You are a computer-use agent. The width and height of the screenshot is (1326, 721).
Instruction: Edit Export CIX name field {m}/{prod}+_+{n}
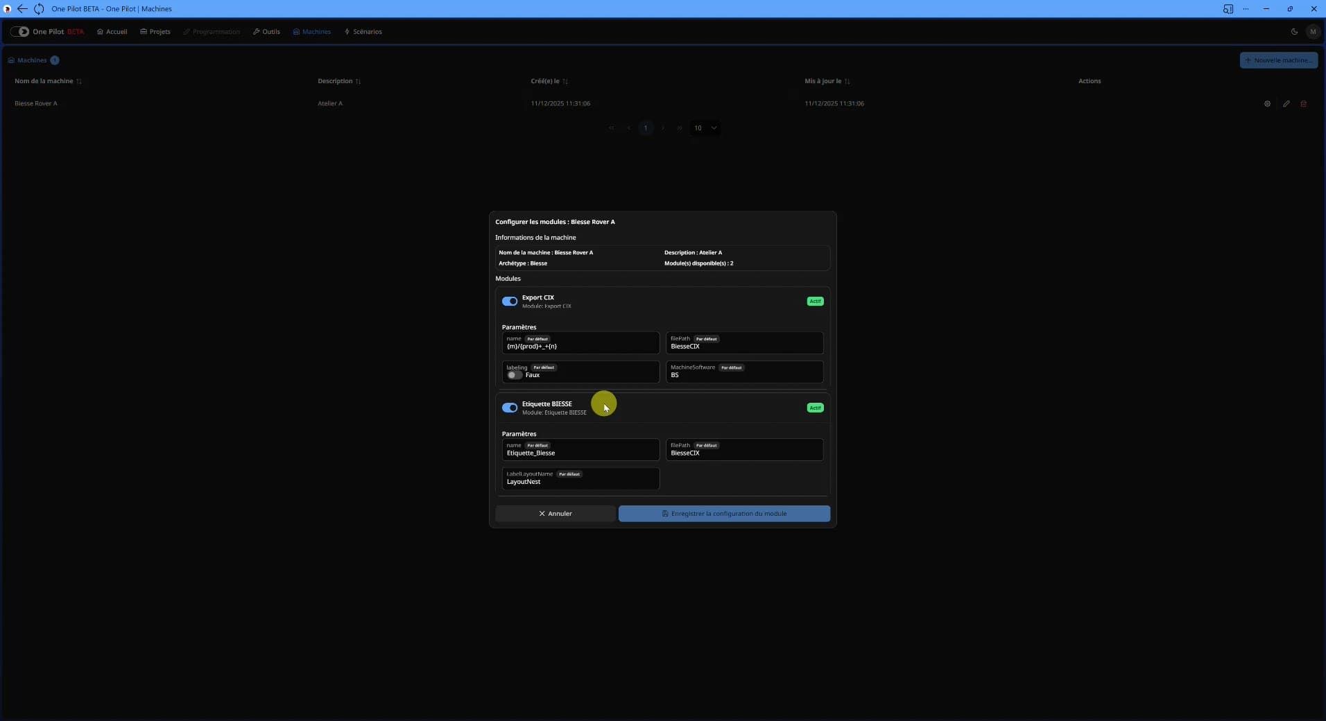(580, 342)
